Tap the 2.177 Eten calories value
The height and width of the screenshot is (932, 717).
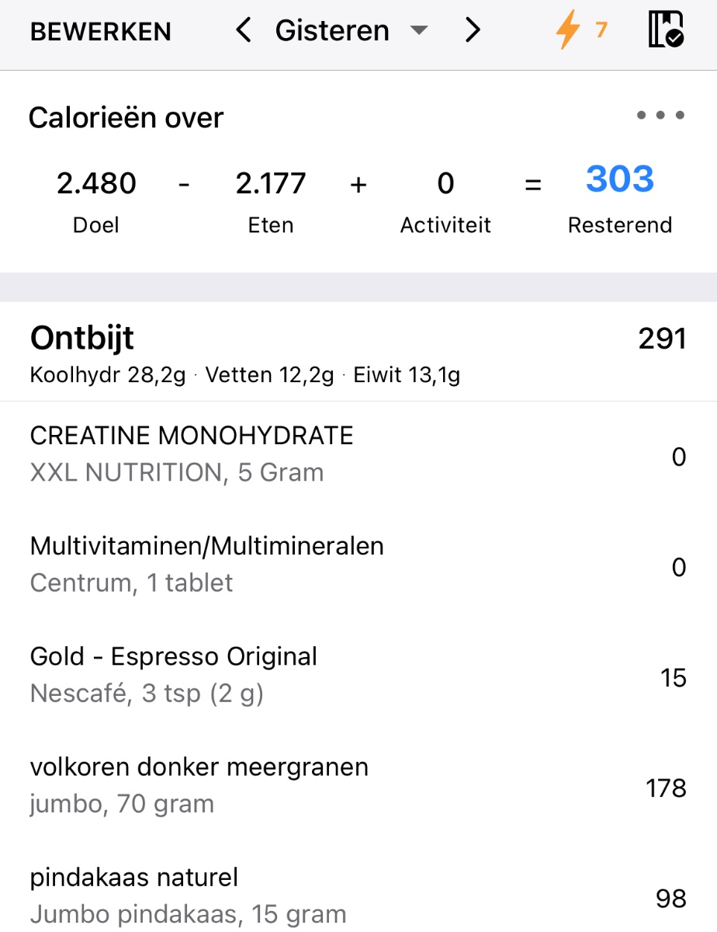(271, 184)
